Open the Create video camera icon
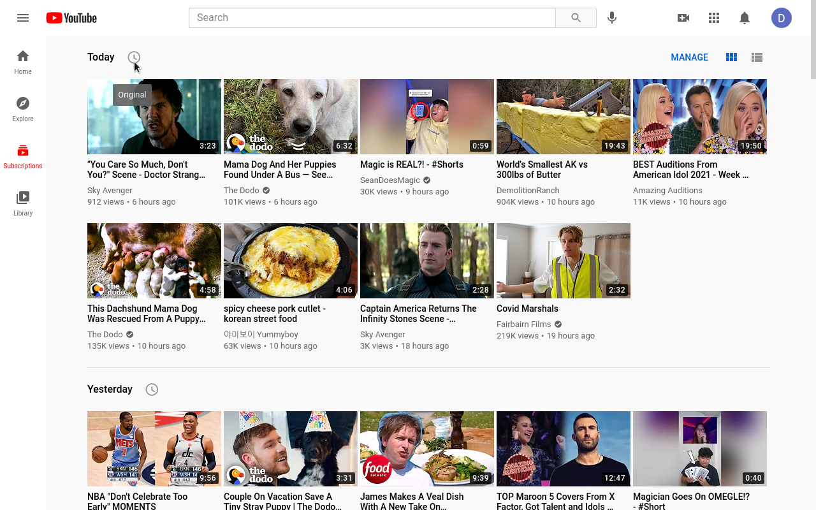The height and width of the screenshot is (510, 816). click(x=683, y=18)
